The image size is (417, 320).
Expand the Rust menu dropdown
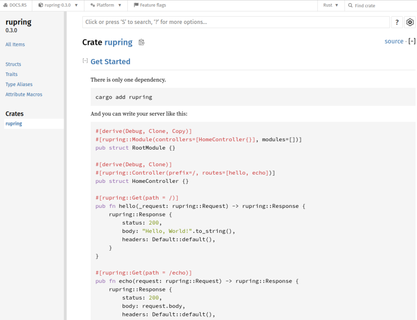click(330, 5)
